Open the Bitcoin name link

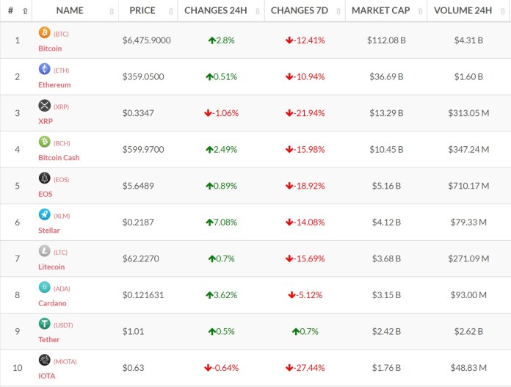50,48
